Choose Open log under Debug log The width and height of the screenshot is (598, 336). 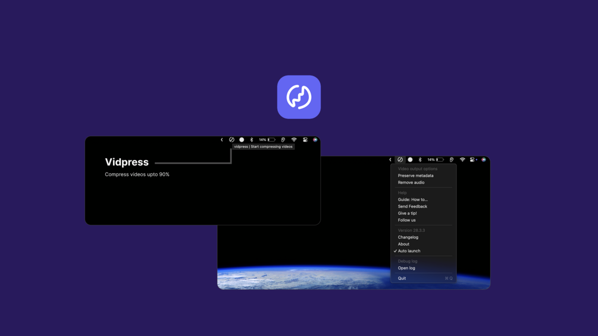[423, 268]
